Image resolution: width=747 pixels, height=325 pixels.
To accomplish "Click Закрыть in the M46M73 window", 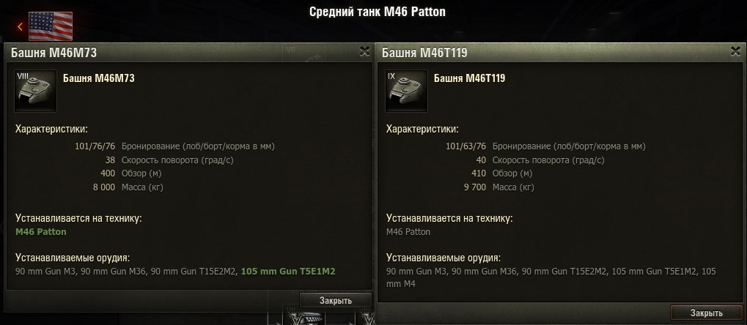I will point(336,300).
